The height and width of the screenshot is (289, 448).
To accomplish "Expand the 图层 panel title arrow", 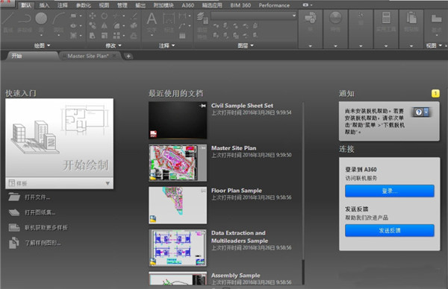I will (252, 45).
